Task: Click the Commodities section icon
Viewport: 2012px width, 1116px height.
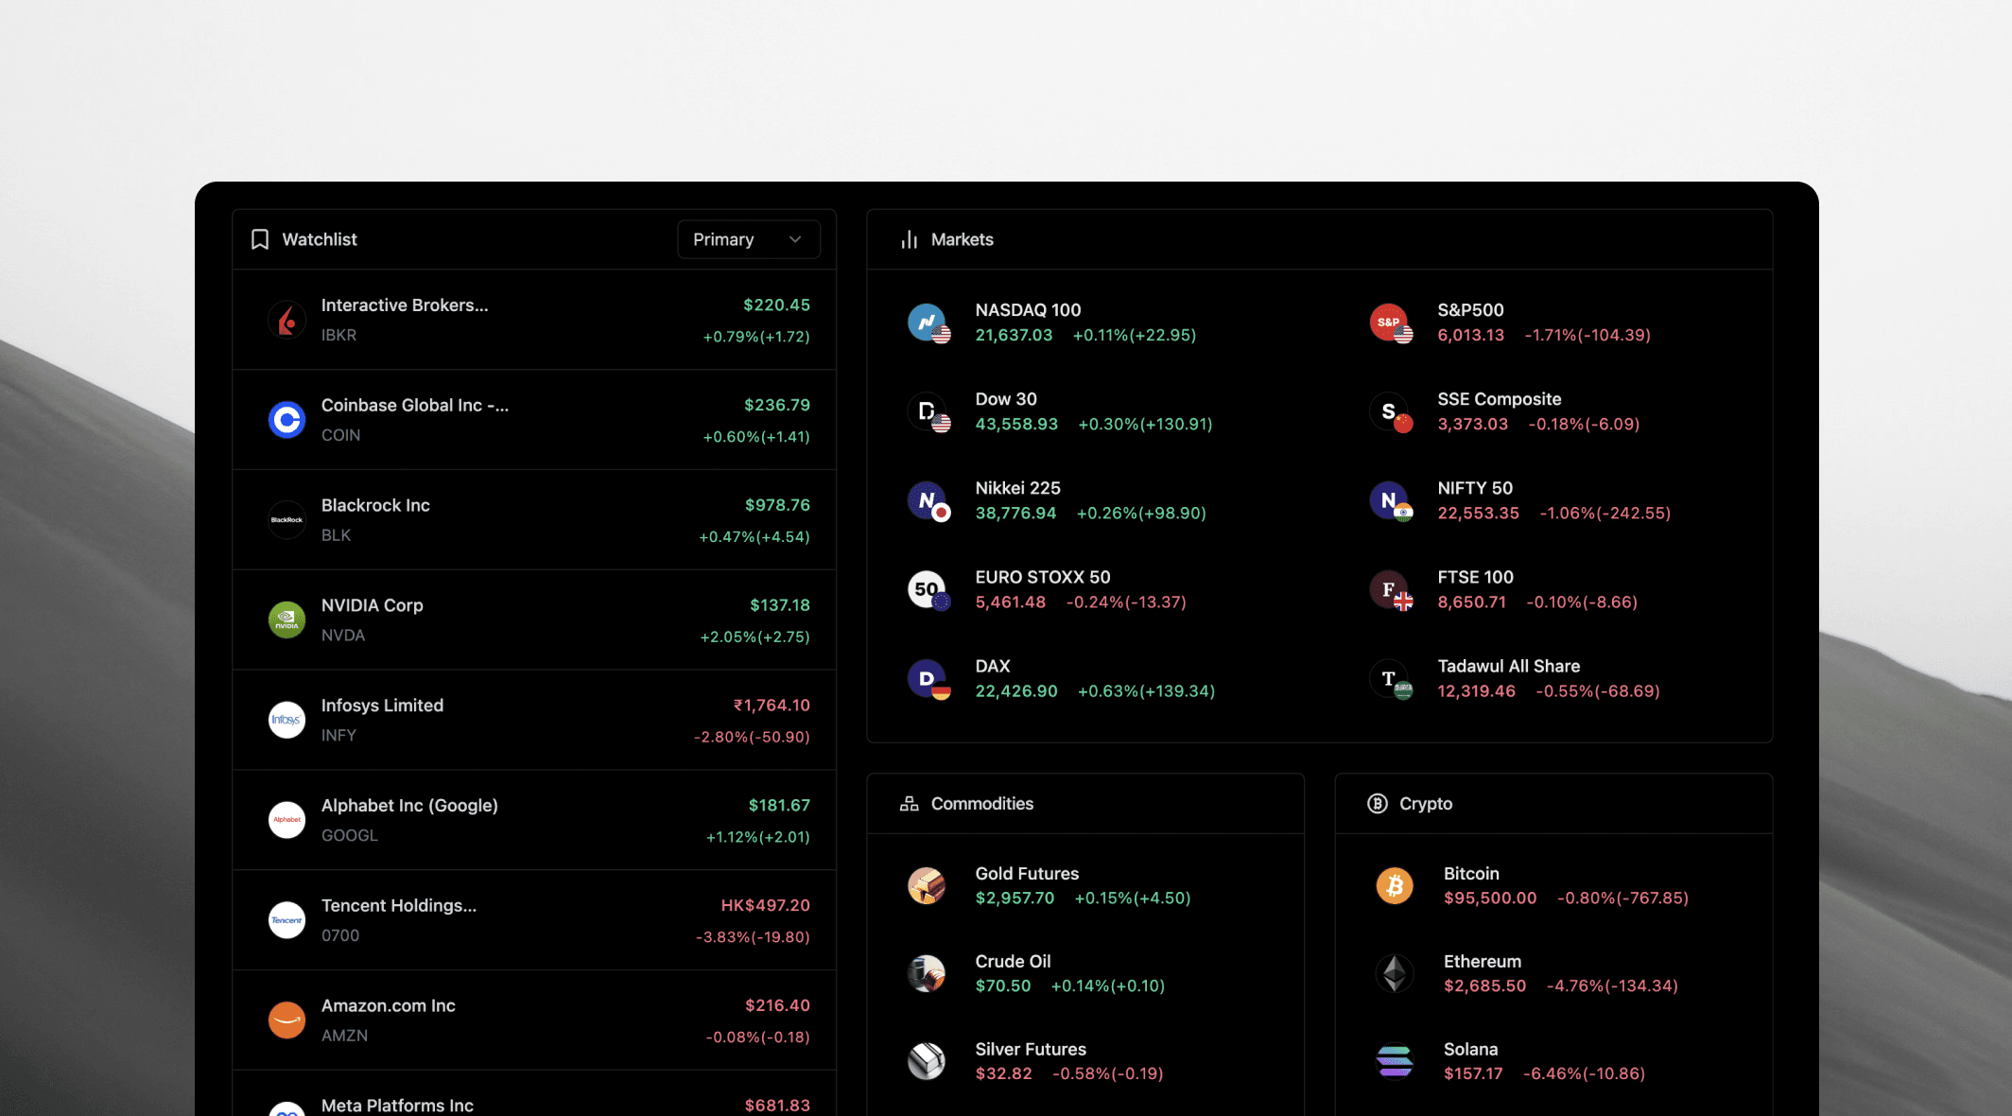Action: click(910, 804)
